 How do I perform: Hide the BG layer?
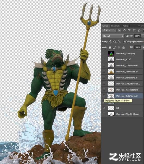click(104, 108)
